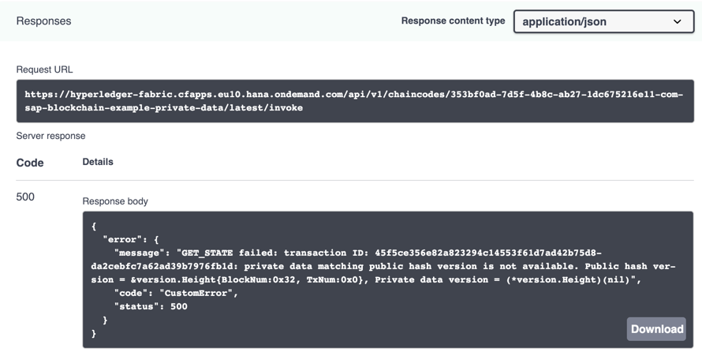Click the Code column header
Viewport: 702px width, 356px height.
pos(30,163)
